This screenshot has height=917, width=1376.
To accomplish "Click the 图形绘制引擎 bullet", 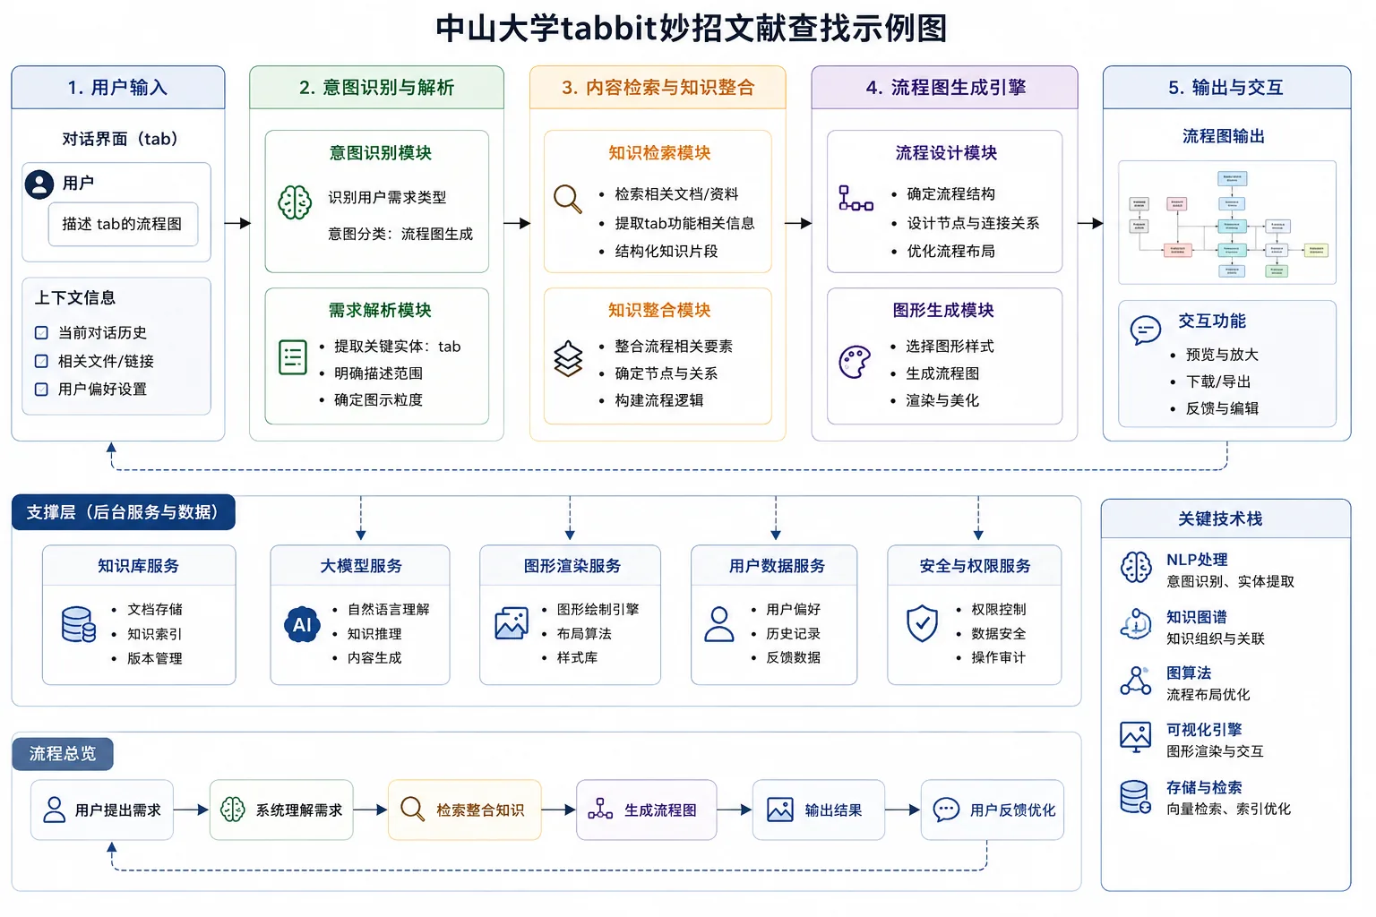I will point(598,609).
